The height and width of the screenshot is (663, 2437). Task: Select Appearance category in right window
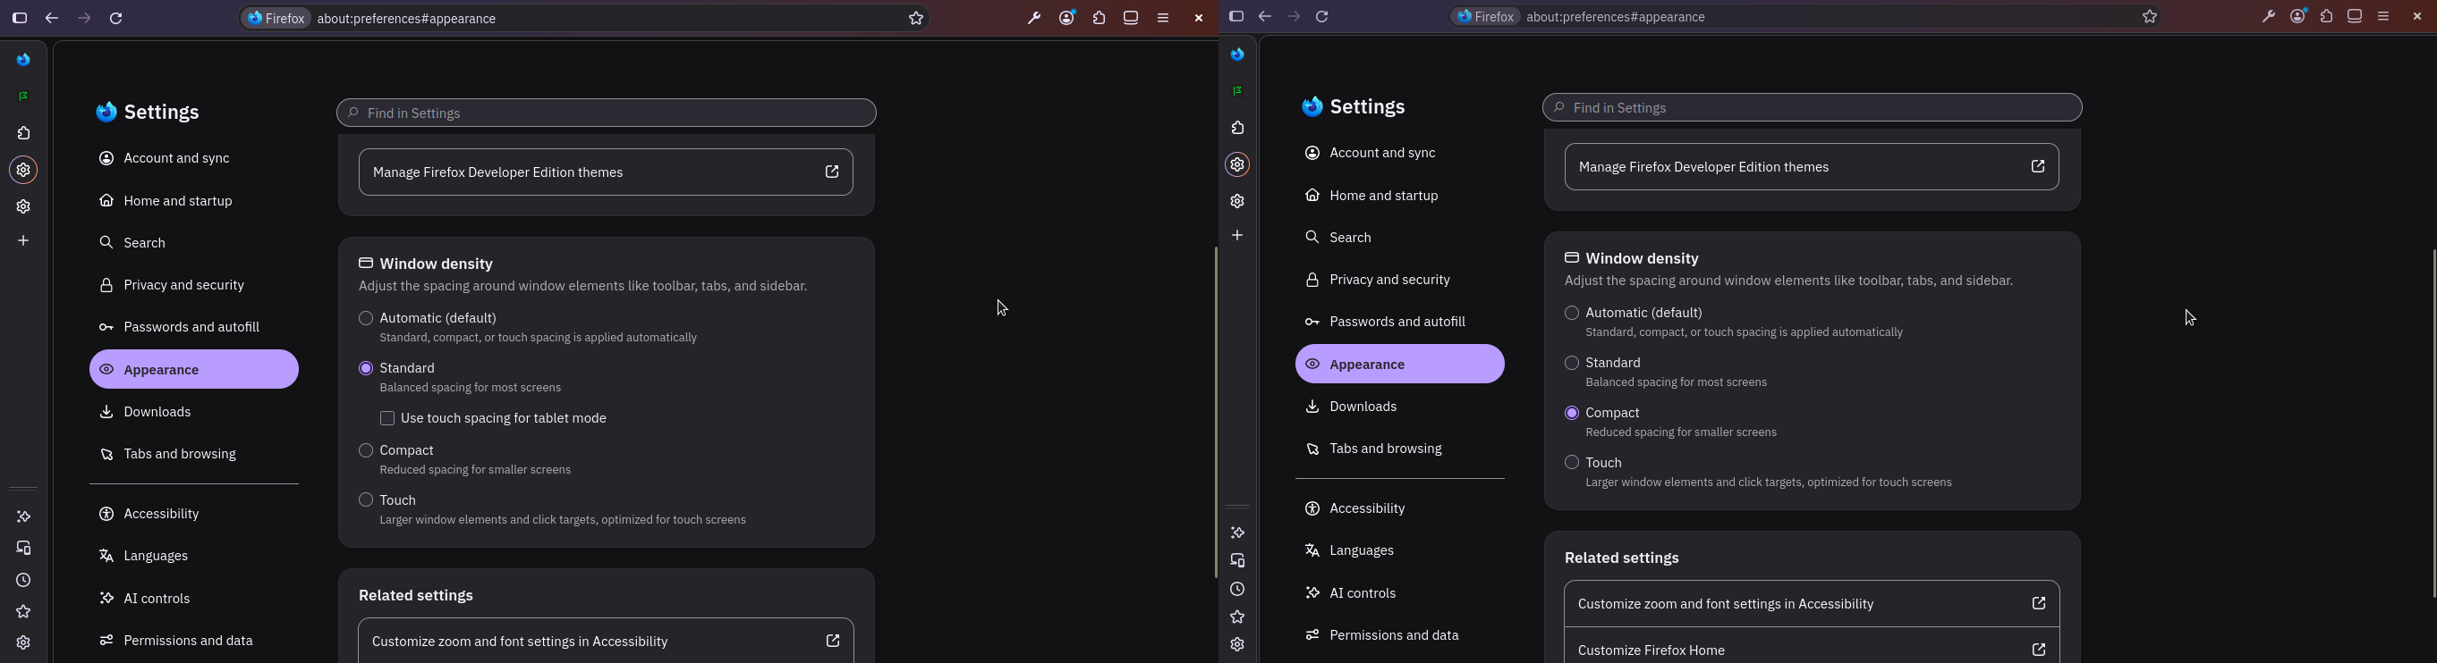[1400, 365]
